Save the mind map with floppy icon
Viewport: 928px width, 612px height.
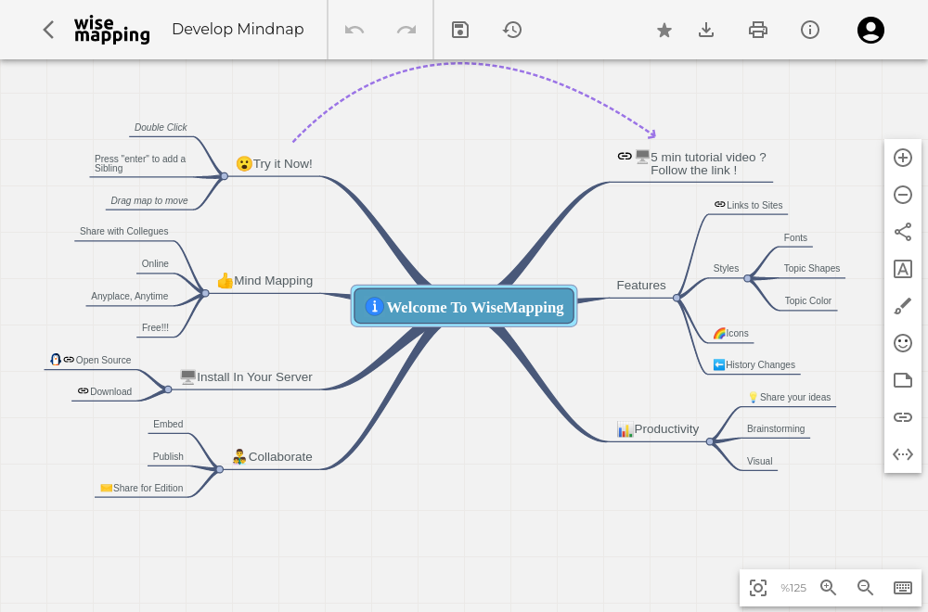(460, 30)
